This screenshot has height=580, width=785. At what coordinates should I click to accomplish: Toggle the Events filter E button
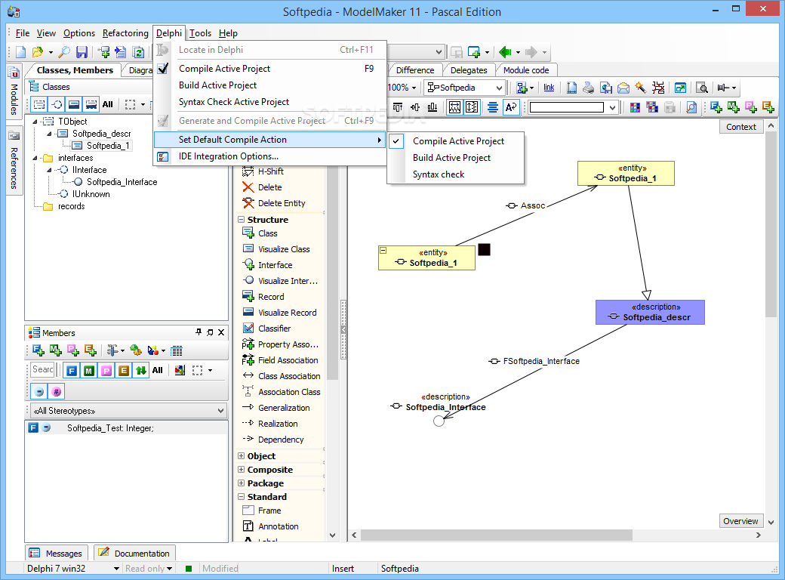[124, 371]
